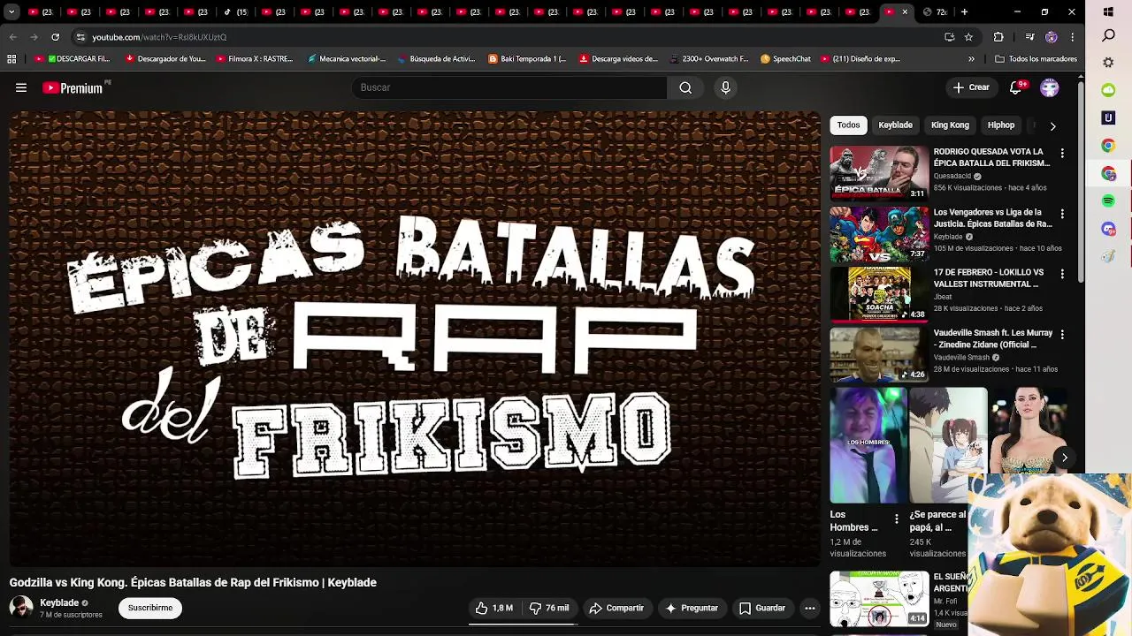Select the Keyblade filter chip
1132x636 pixels.
coord(895,125)
